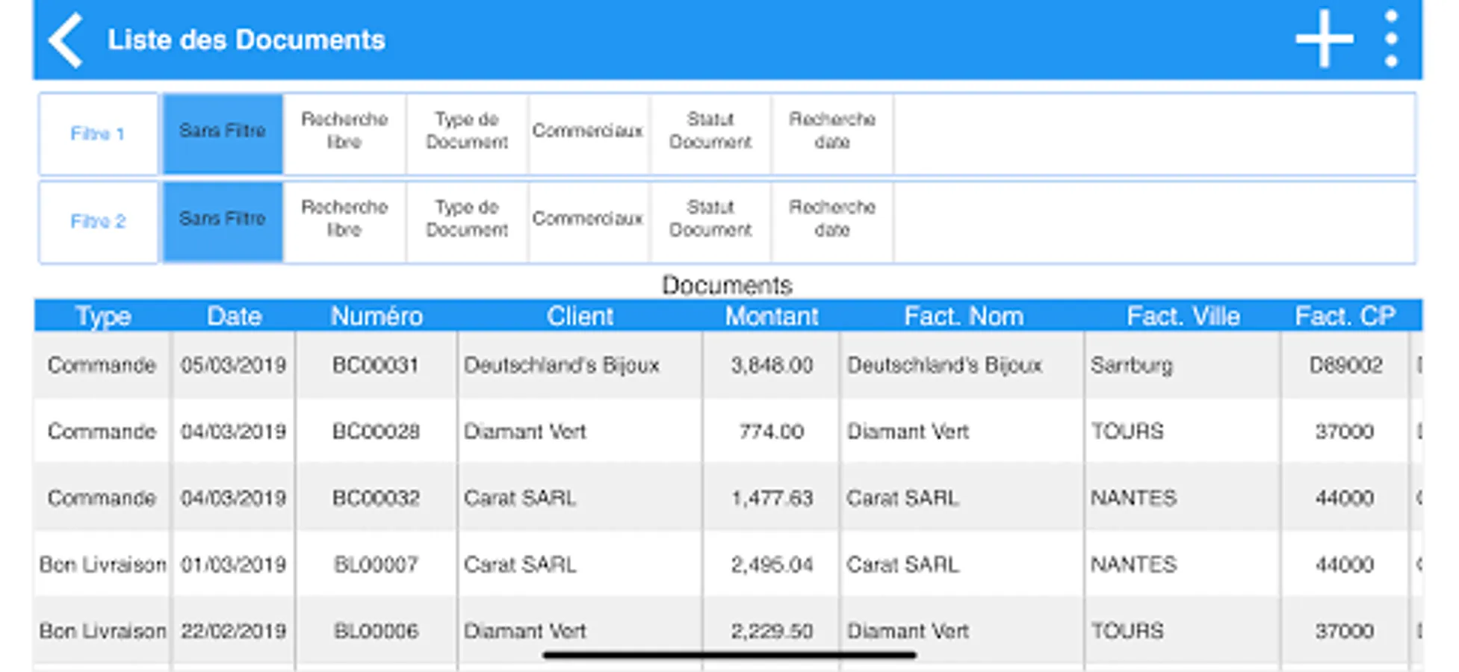Choose Type de Document in Filtre 1 row

[467, 134]
